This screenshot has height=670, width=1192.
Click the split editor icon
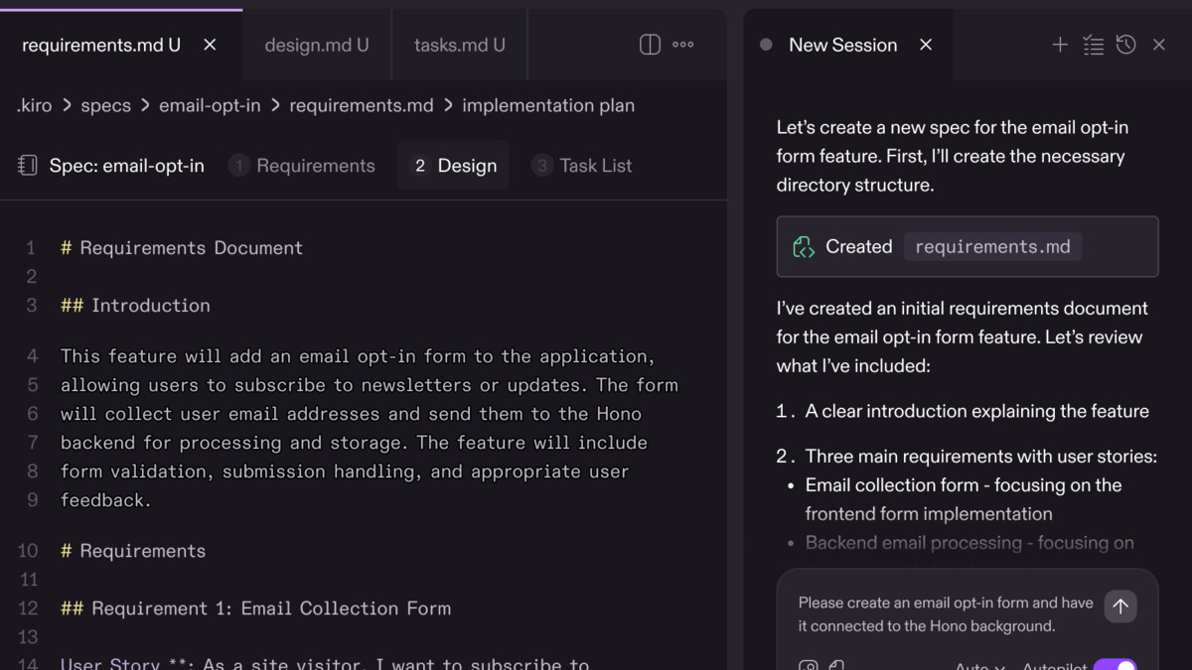pyautogui.click(x=650, y=45)
